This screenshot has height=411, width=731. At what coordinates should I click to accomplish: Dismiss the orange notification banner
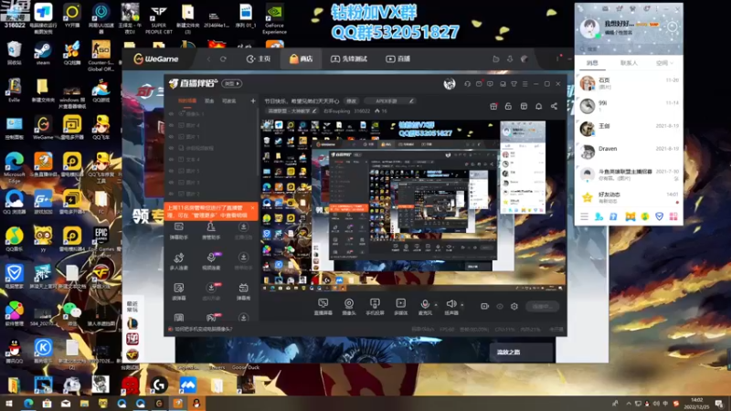[253, 208]
